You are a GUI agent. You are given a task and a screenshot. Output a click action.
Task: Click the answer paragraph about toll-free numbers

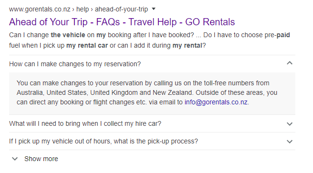pos(147,92)
